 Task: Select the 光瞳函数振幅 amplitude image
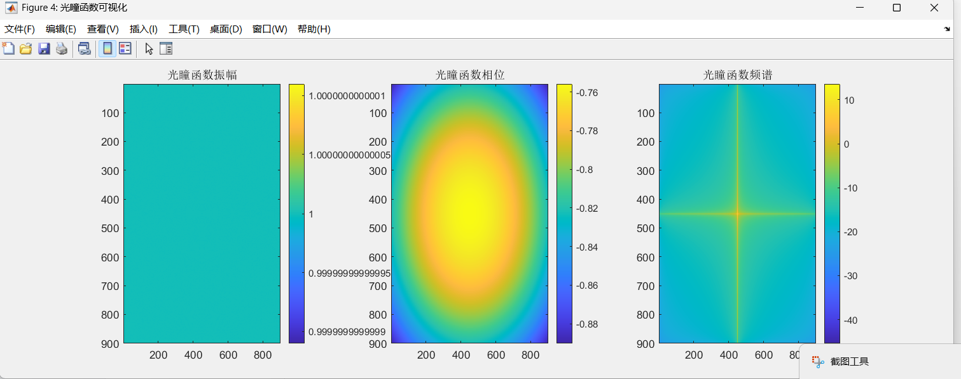point(202,214)
